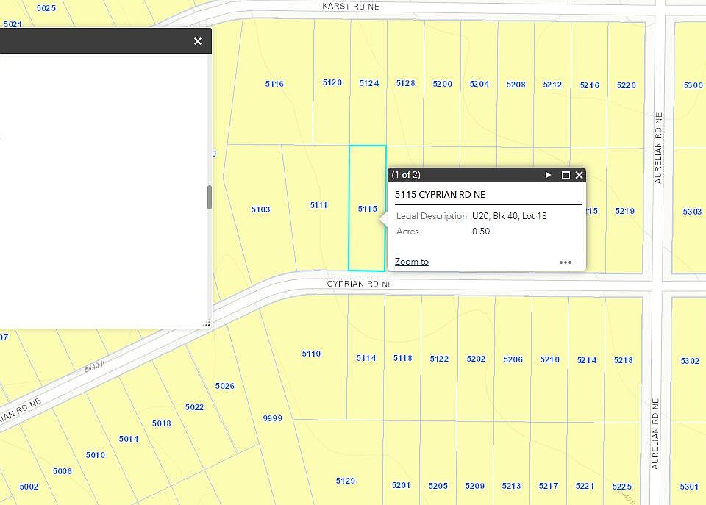Select parcel 5210
Screen dimensions: 706x505
(550, 359)
